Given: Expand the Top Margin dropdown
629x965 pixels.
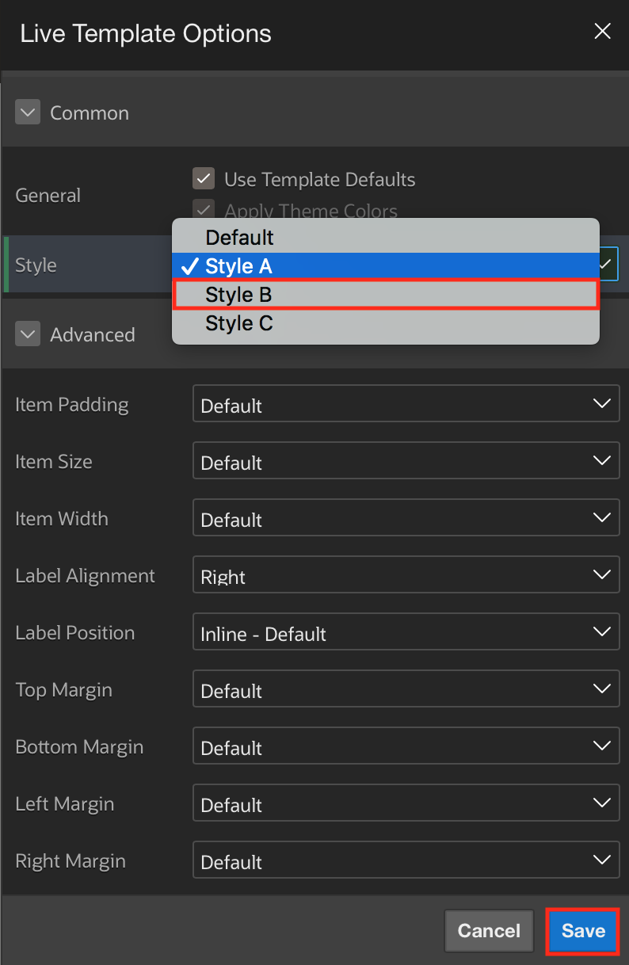Looking at the screenshot, I should click(406, 690).
